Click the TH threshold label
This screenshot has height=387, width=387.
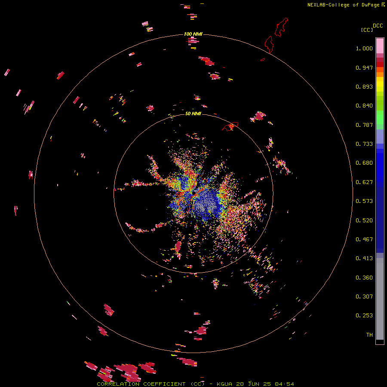click(369, 335)
